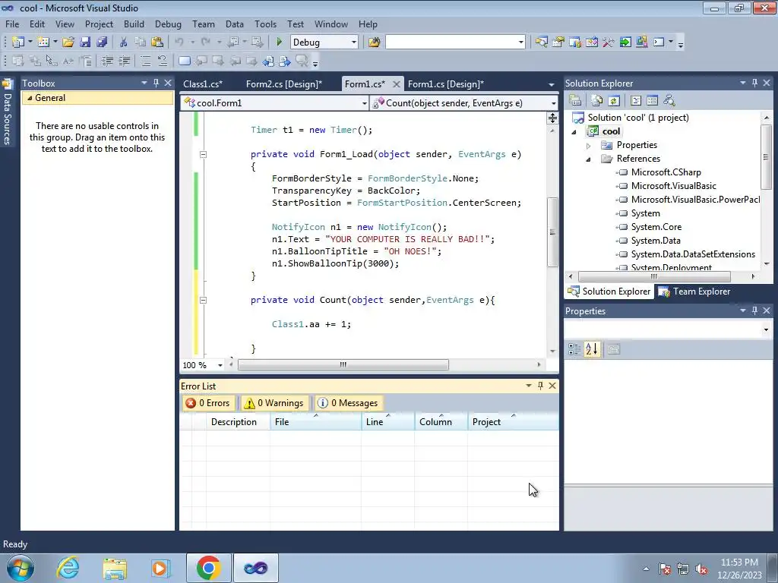The image size is (778, 583).
Task: Click the Paste clipboard icon
Action: coord(157,43)
